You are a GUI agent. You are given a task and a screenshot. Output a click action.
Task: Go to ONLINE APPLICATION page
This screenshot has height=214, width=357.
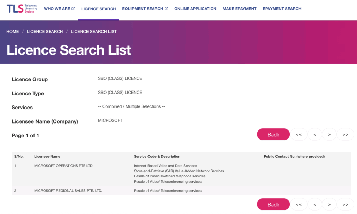click(x=195, y=9)
